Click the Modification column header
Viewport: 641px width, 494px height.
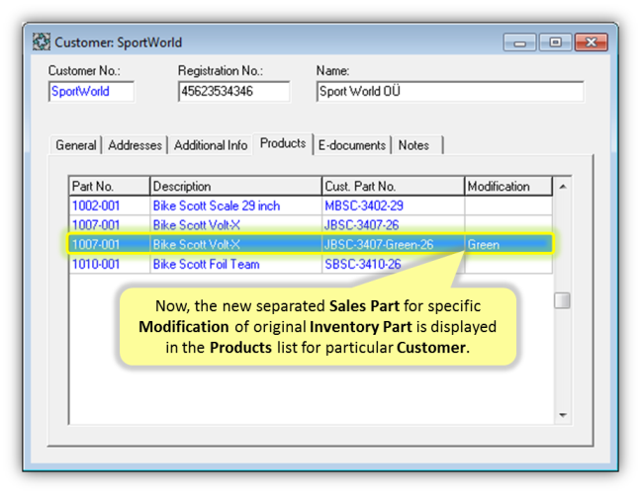pyautogui.click(x=508, y=186)
